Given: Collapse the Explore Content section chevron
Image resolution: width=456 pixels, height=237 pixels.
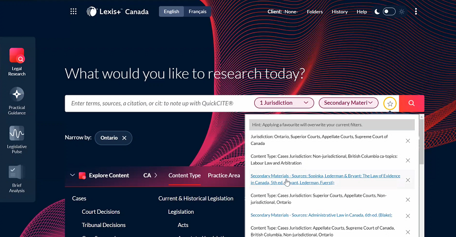Looking at the screenshot, I should [73, 175].
